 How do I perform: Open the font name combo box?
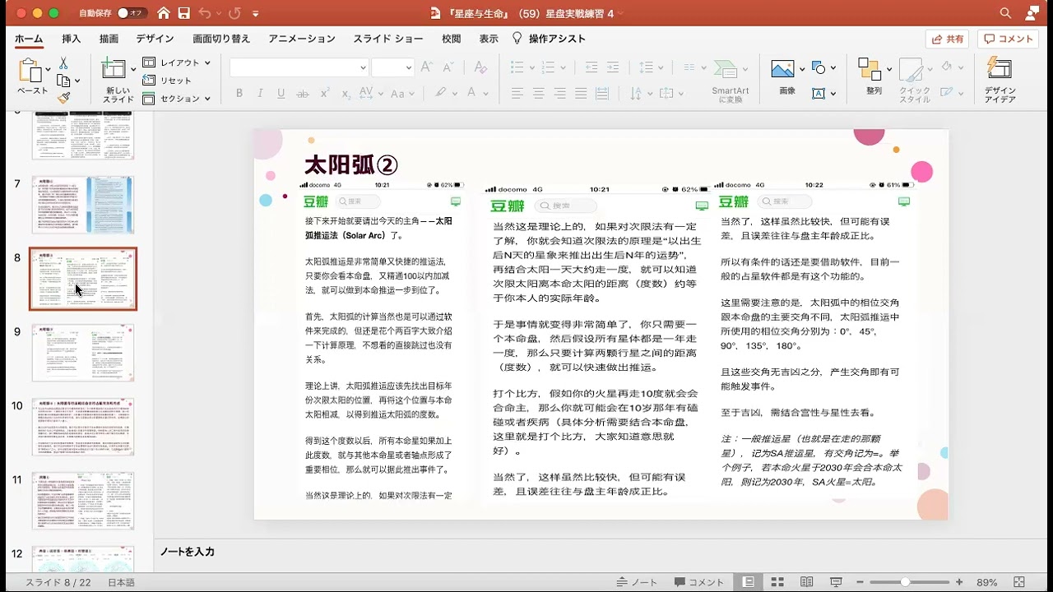(x=299, y=67)
